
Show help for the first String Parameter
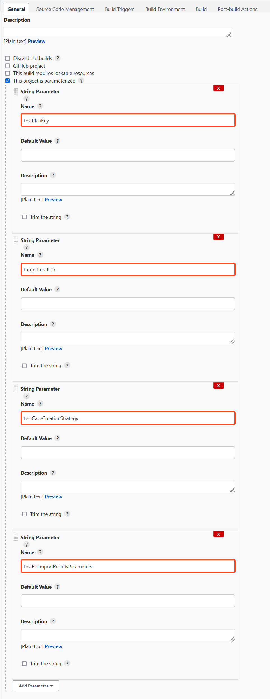point(26,99)
